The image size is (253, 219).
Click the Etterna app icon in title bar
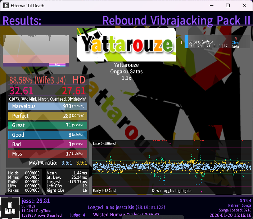[6, 5]
